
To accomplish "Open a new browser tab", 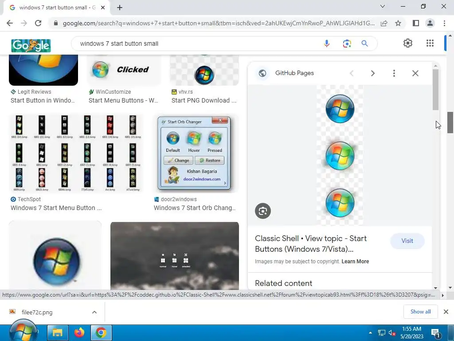I will [120, 8].
